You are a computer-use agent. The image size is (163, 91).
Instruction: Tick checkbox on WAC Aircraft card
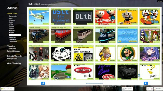click(x=48, y=9)
